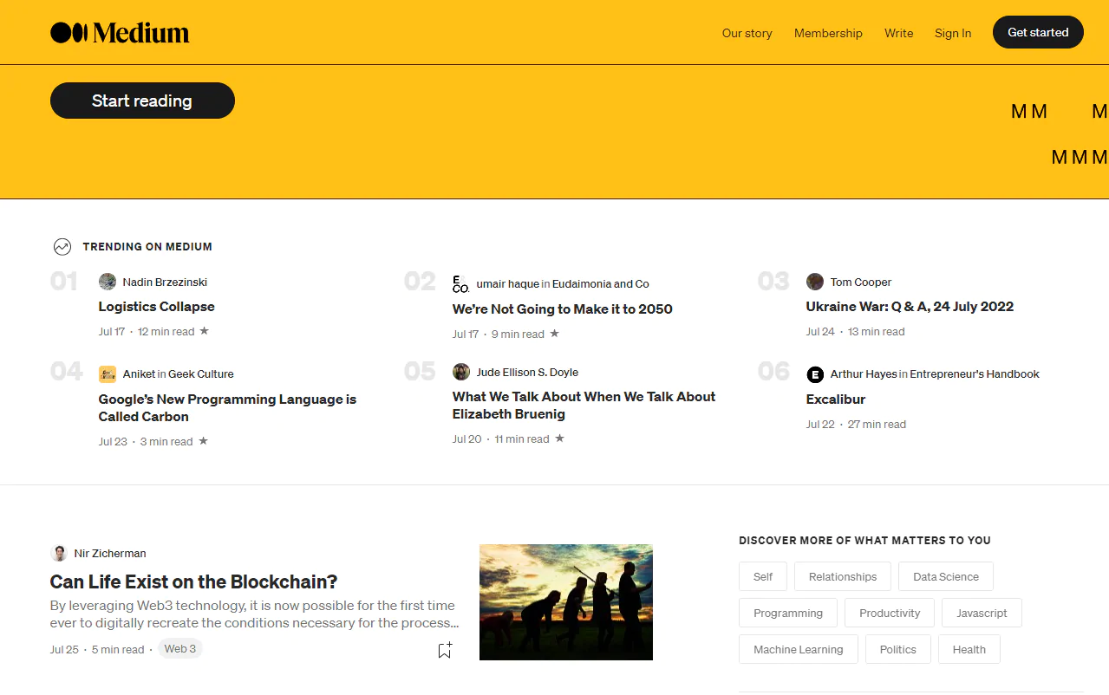Select the Health topic tag
This screenshot has height=695, width=1109.
click(969, 650)
